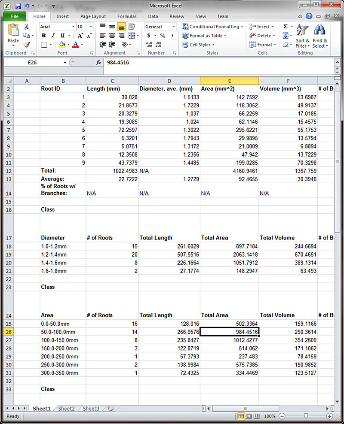Zoom out with the minus button
Image resolution: width=344 pixels, height=424 pixels.
tap(282, 416)
